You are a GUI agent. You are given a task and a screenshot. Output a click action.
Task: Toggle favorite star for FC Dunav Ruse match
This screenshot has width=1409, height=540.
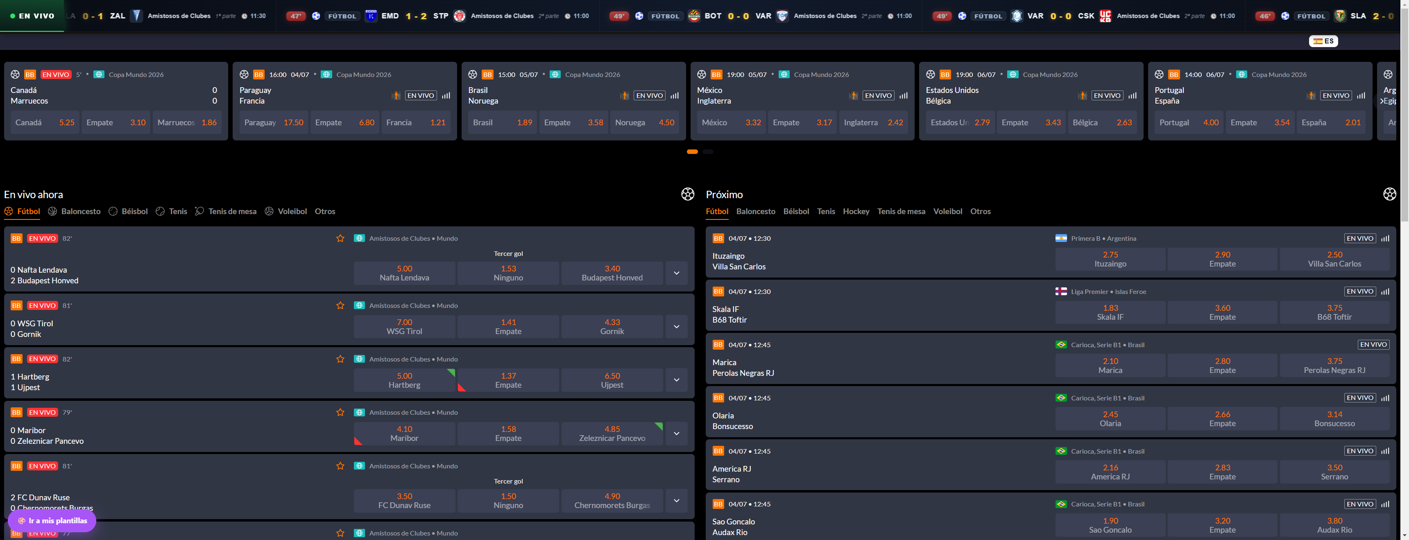click(x=340, y=466)
